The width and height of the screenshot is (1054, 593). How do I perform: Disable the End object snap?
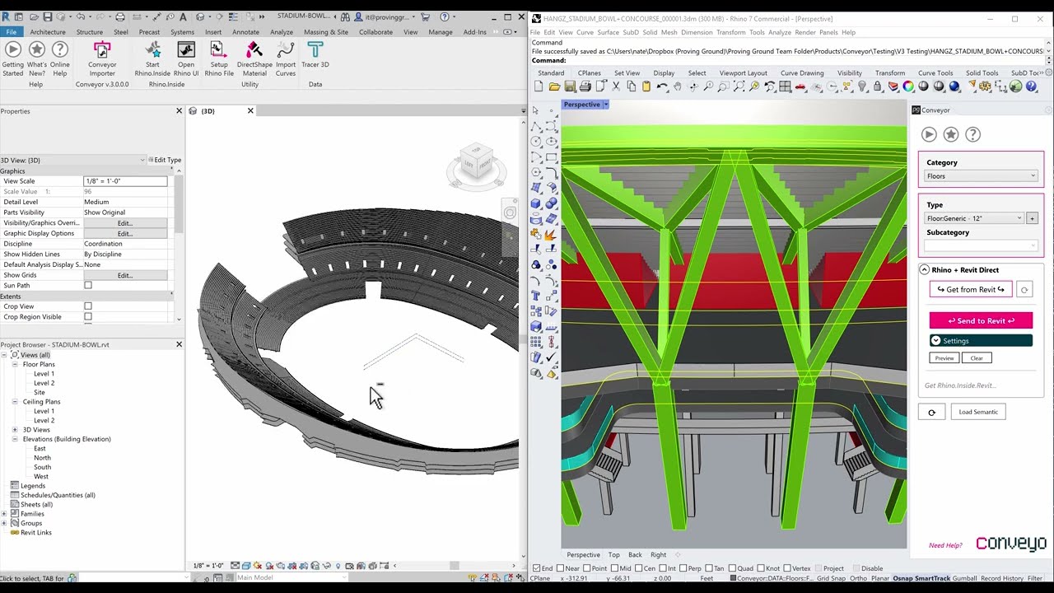point(536,568)
